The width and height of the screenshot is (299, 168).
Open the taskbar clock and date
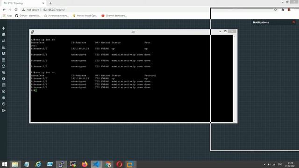[291, 164]
